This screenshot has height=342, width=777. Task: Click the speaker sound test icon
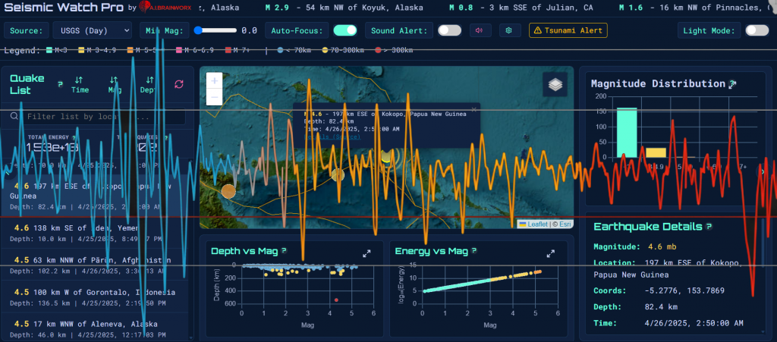tap(479, 31)
